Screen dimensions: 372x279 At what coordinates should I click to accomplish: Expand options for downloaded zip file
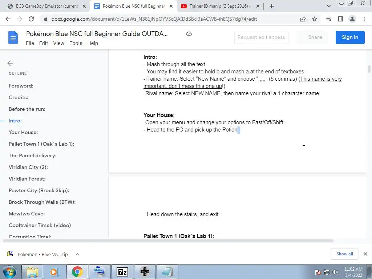click(x=77, y=254)
